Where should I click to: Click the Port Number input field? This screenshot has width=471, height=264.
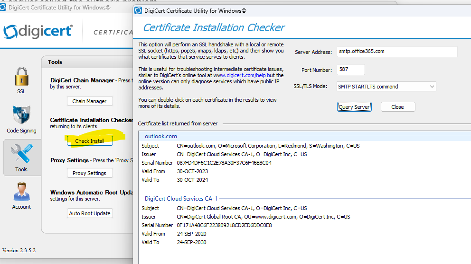[x=350, y=70]
